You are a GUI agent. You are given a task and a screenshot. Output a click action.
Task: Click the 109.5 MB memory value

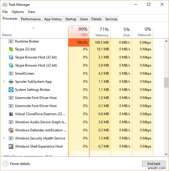[x=102, y=43]
